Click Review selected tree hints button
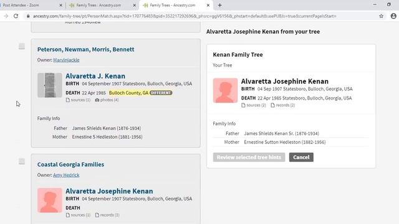This screenshot has width=399, height=224. click(249, 157)
